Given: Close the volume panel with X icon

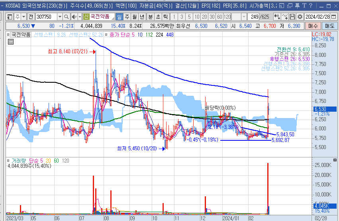Looking at the screenshot, I should pyautogui.click(x=335, y=160).
